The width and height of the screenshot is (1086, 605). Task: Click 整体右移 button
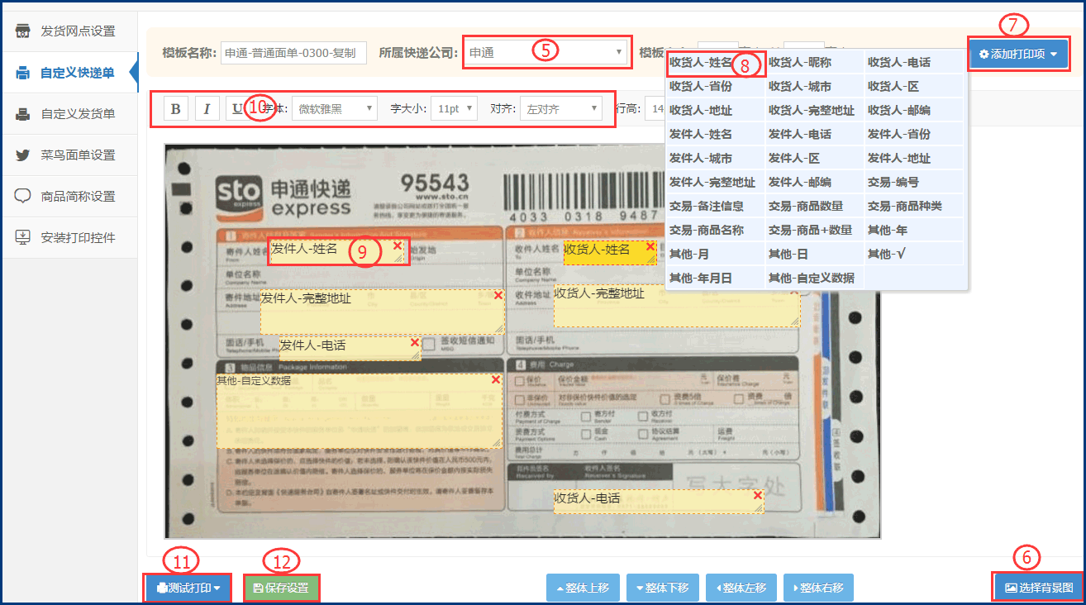click(x=818, y=588)
